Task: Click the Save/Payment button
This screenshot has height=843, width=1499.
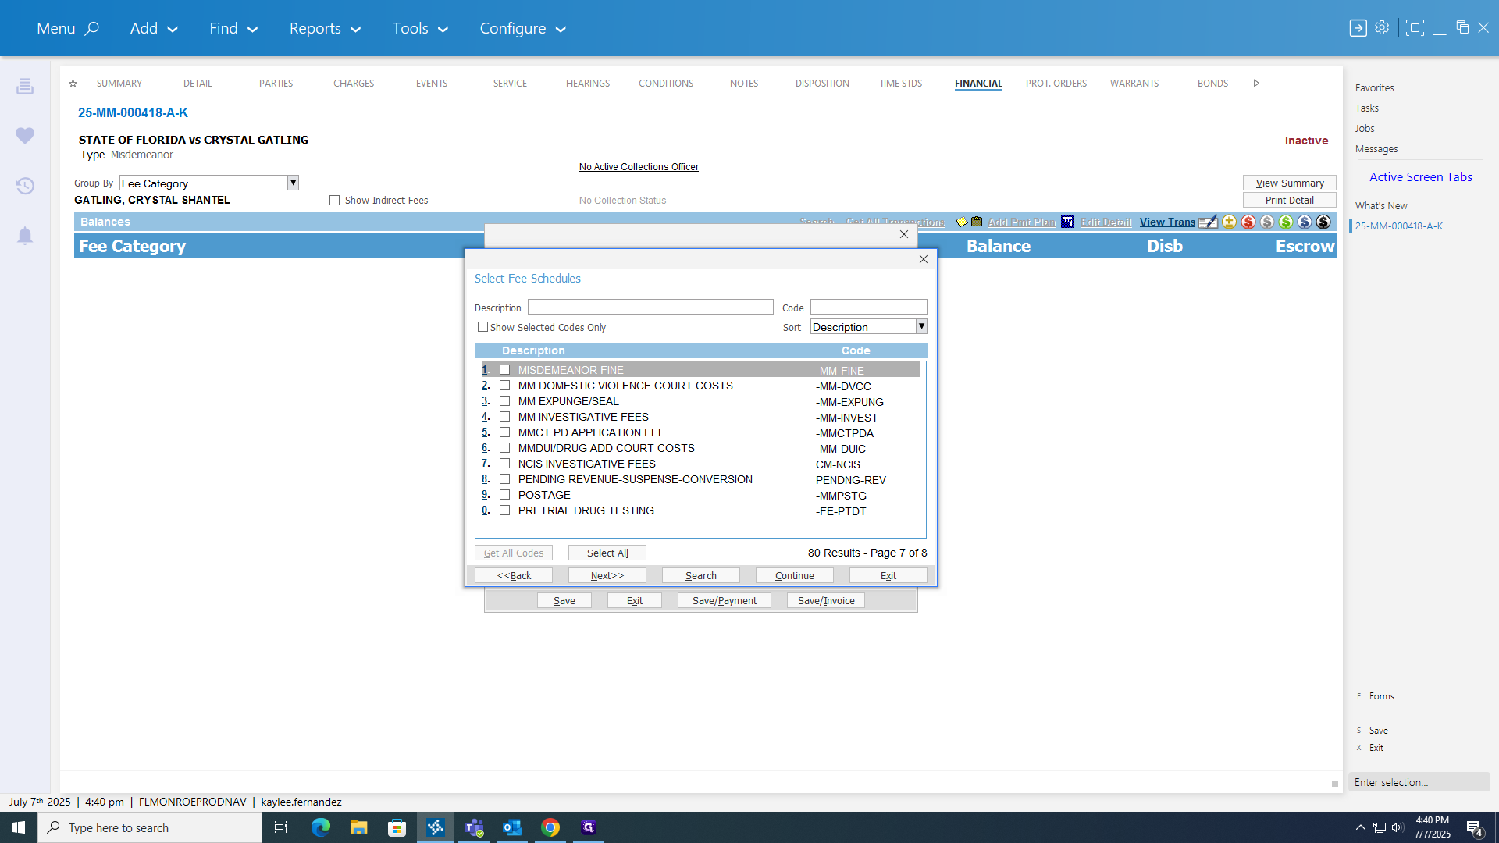Action: pos(725,600)
